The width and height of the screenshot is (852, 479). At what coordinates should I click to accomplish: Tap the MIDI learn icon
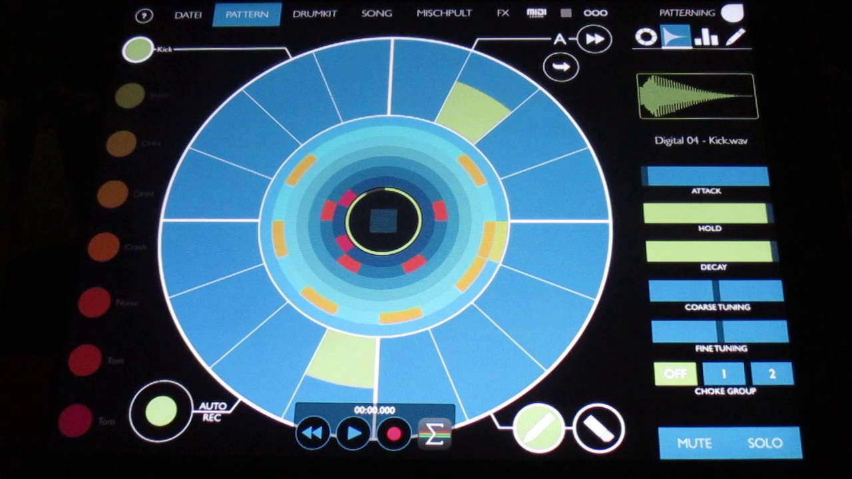pyautogui.click(x=536, y=13)
